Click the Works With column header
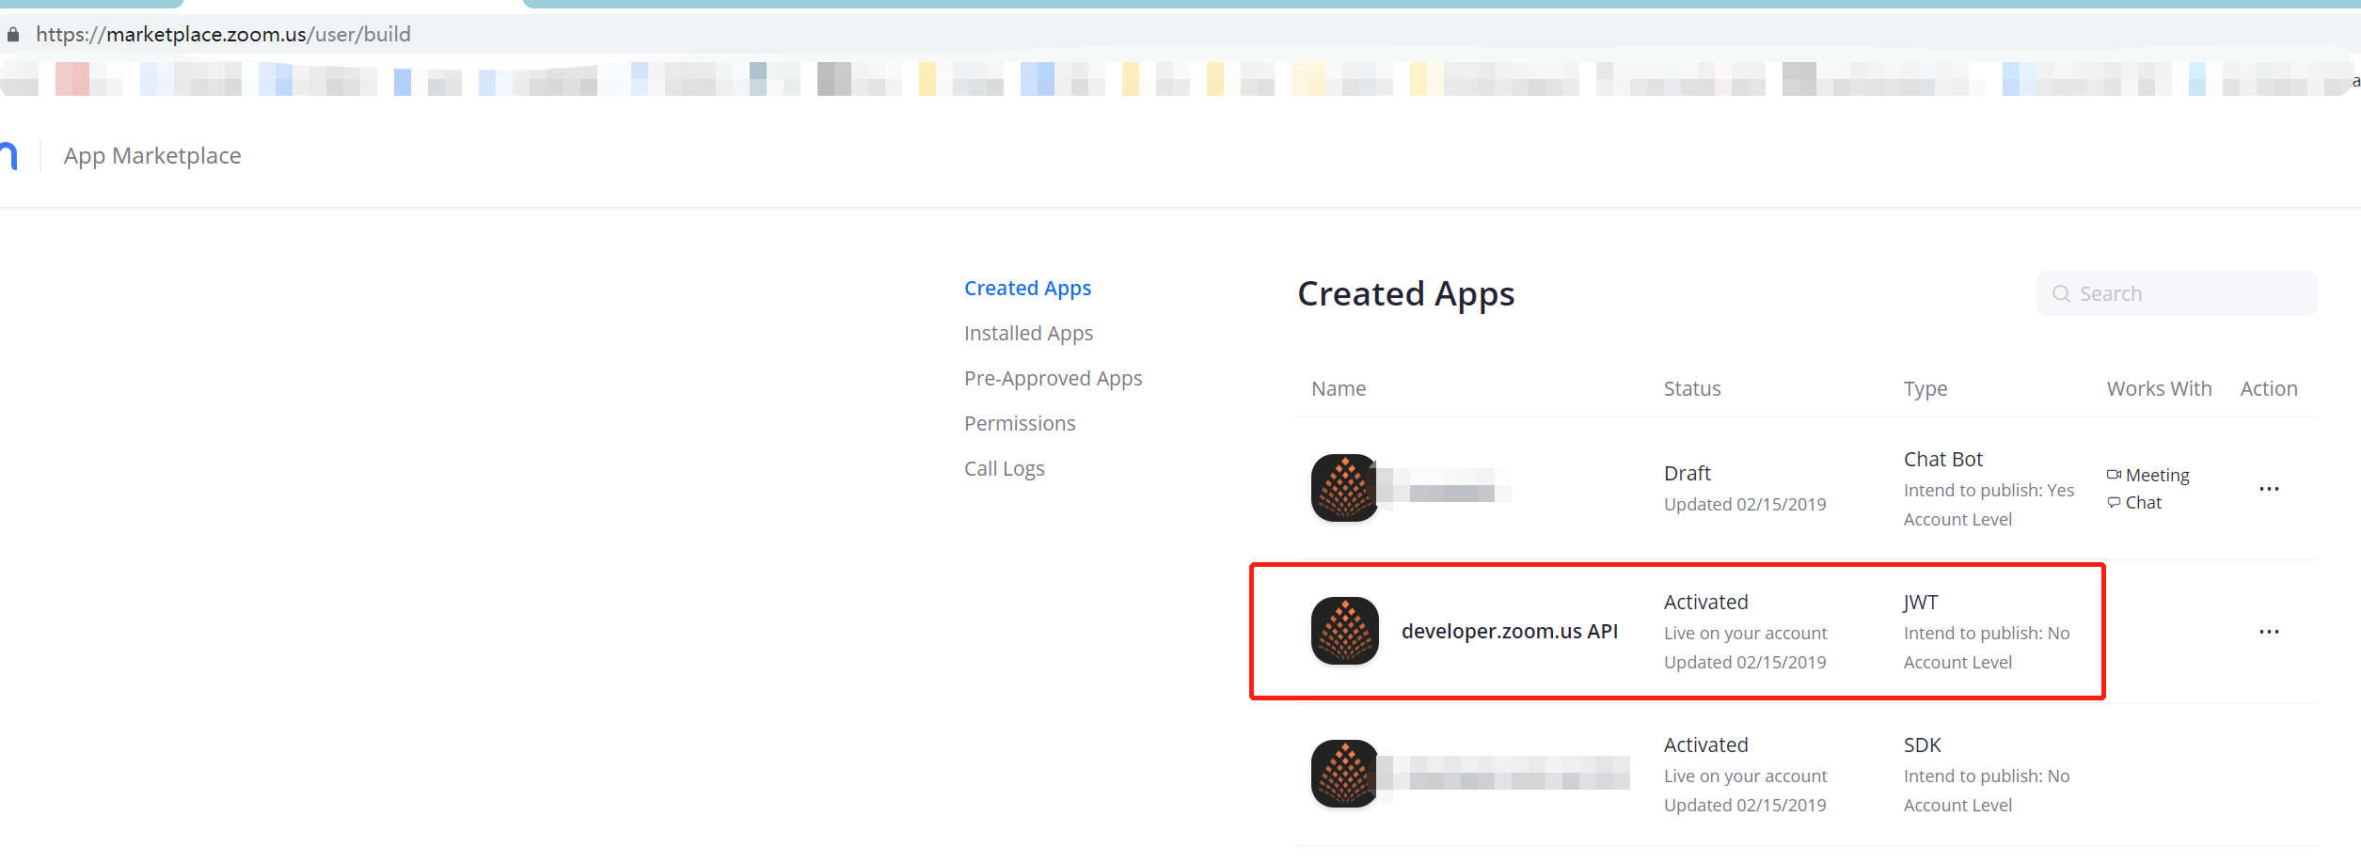The image size is (2361, 863). (x=2159, y=388)
